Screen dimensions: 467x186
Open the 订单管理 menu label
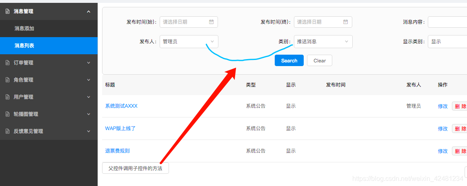click(24, 63)
